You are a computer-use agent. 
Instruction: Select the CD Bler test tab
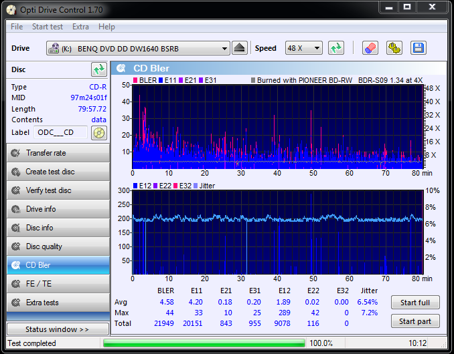[x=58, y=265]
